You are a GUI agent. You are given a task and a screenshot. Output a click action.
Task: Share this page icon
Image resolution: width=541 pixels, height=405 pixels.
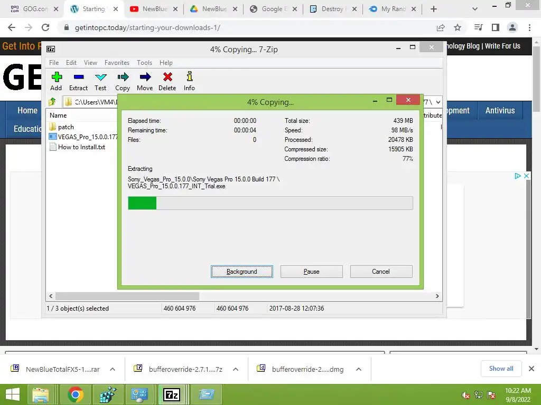click(441, 27)
